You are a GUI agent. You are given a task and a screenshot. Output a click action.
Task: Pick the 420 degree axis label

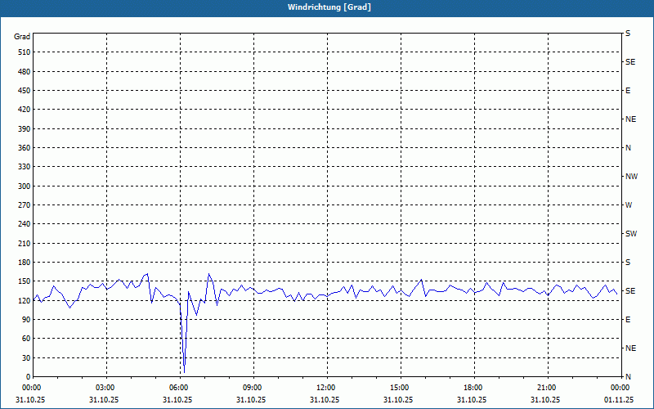25,110
